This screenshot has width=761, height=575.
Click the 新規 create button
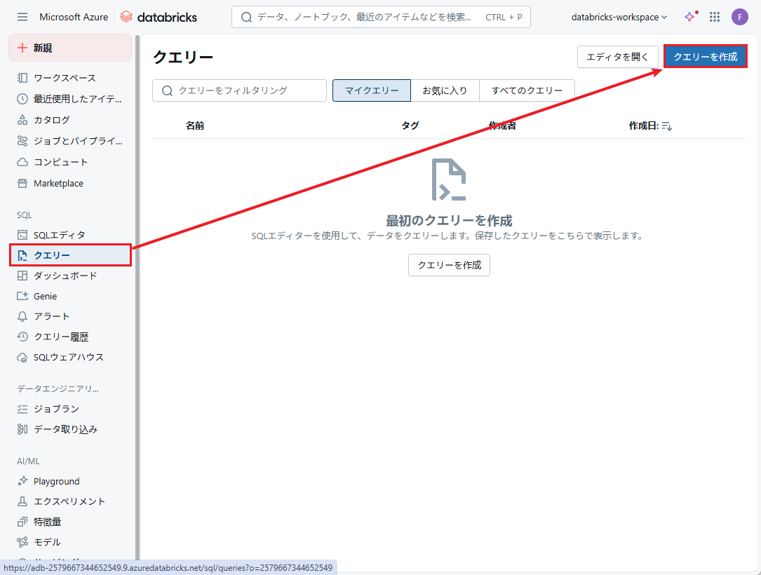coord(69,48)
